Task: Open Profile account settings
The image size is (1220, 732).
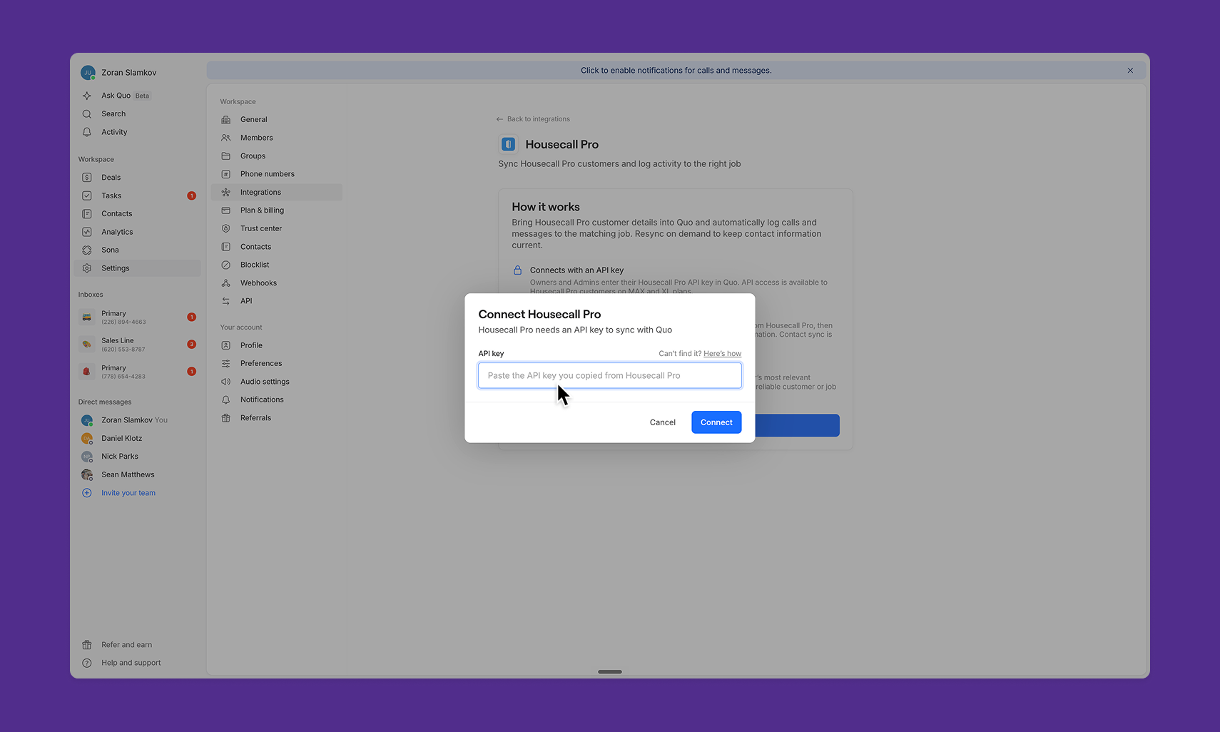Action: pos(277,345)
